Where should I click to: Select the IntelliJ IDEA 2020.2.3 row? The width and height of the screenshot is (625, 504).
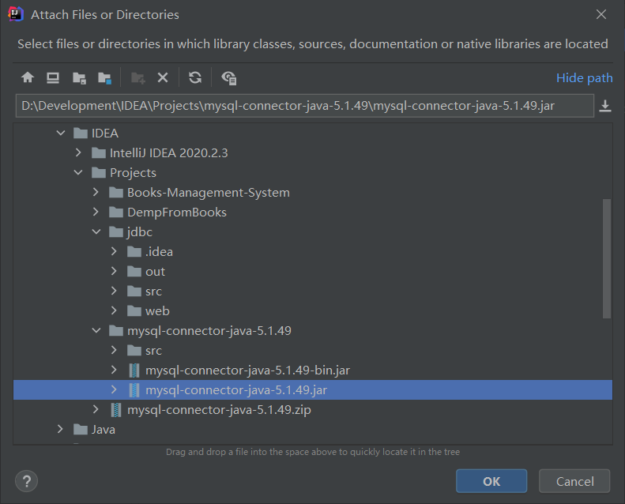tap(313, 153)
